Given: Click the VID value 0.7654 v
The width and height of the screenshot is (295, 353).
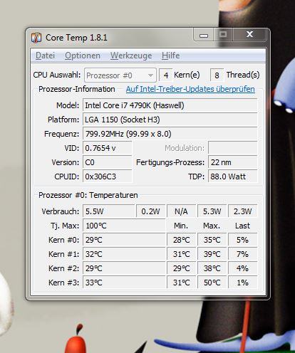Looking at the screenshot, I should 108,148.
